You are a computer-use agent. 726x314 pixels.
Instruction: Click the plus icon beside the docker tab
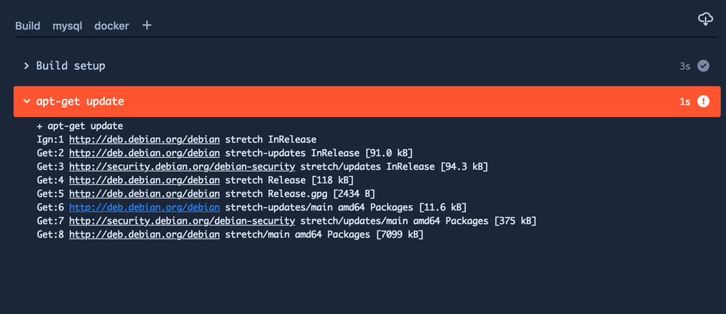click(x=147, y=25)
